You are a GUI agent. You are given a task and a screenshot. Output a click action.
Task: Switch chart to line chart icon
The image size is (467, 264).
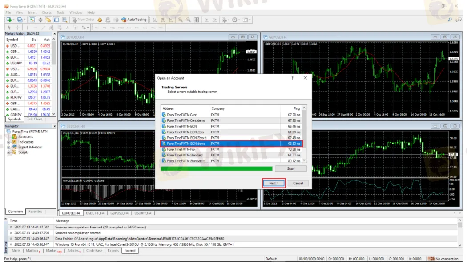[x=171, y=20]
